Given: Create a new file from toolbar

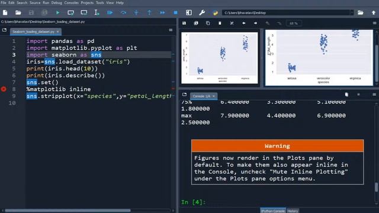Looking at the screenshot, I should pos(5,12).
